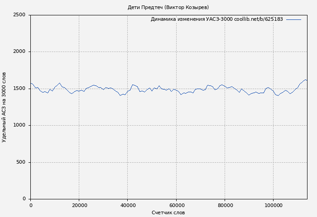Viewport: 317px width, 217px height.
Task: Click the data line start at left edge
Action: (x=31, y=83)
